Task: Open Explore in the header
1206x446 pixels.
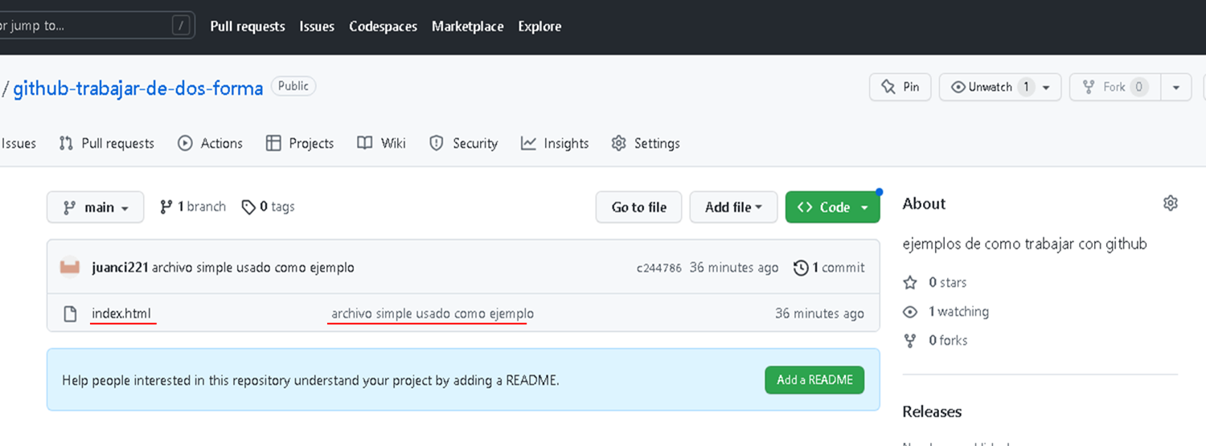Action: point(539,27)
